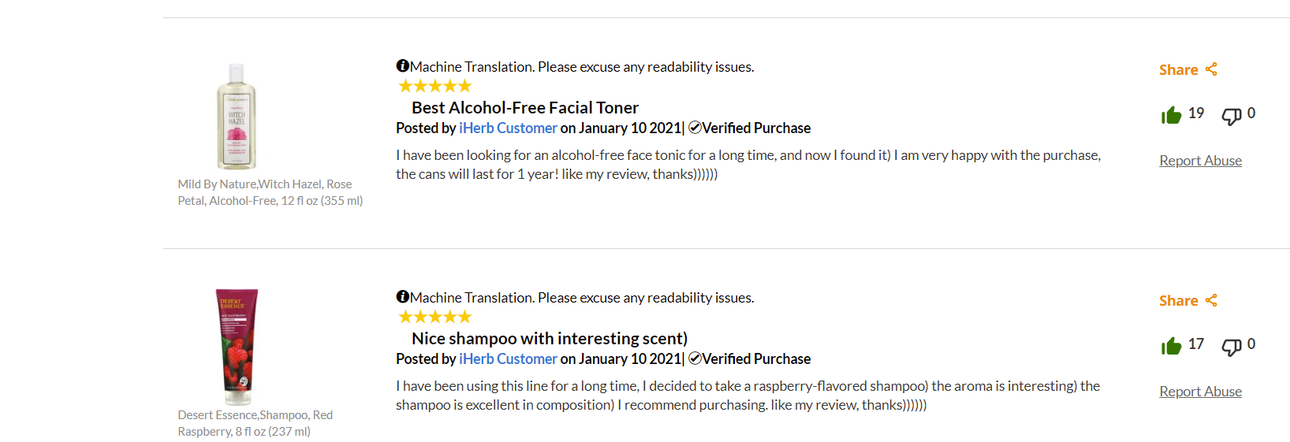Image resolution: width=1290 pixels, height=442 pixels.
Task: Open Red Raspberry shampoo product image
Action: (x=237, y=347)
